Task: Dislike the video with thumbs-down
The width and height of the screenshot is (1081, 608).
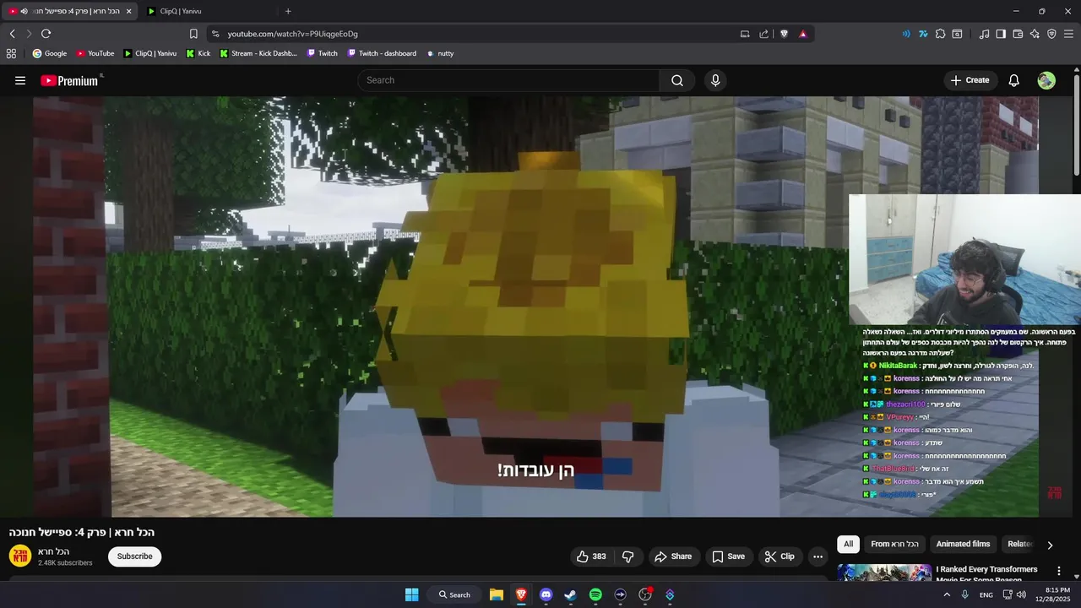Action: pos(627,556)
